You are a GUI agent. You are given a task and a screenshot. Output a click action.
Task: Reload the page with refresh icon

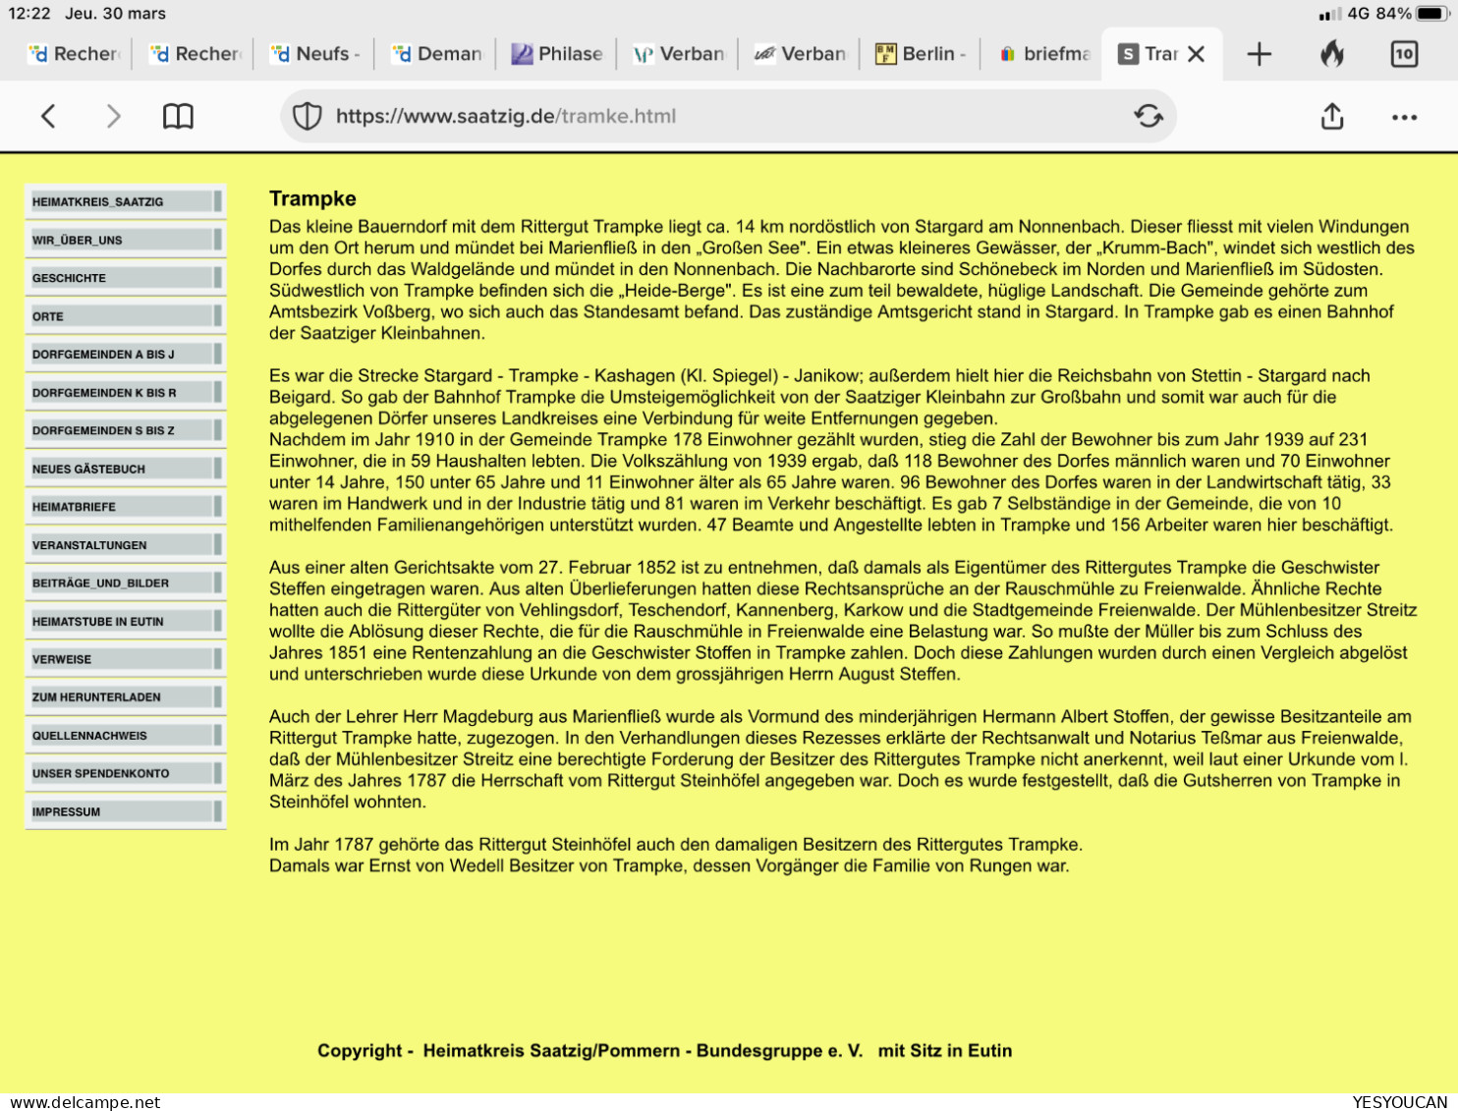pos(1149,116)
